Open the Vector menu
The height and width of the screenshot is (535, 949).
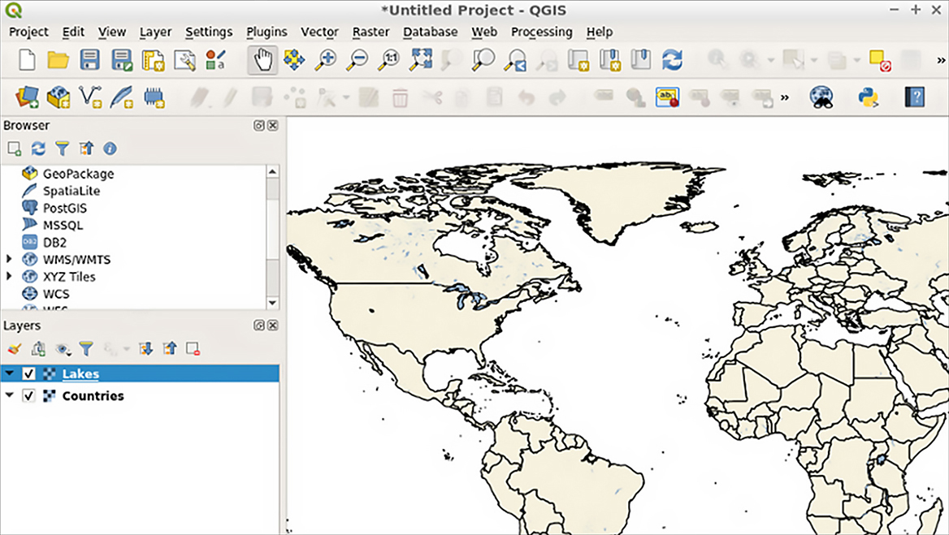click(x=319, y=32)
